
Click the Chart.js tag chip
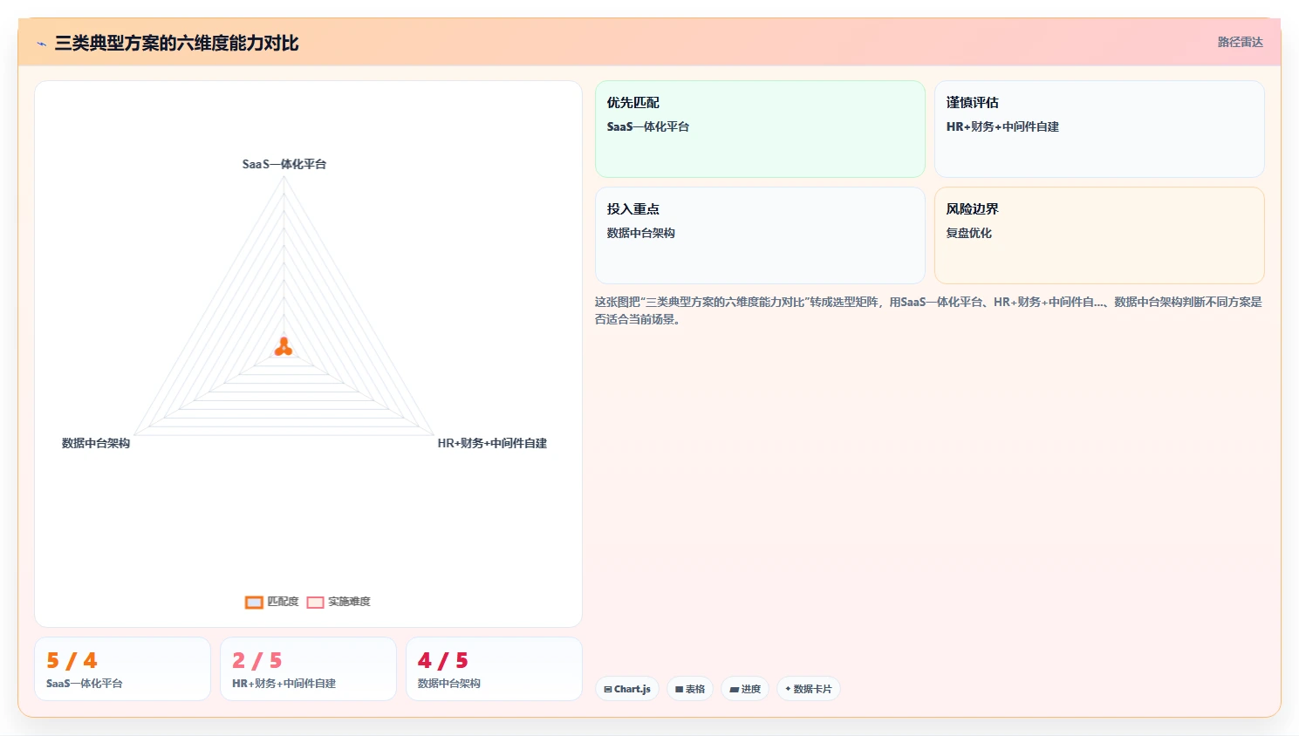(627, 689)
